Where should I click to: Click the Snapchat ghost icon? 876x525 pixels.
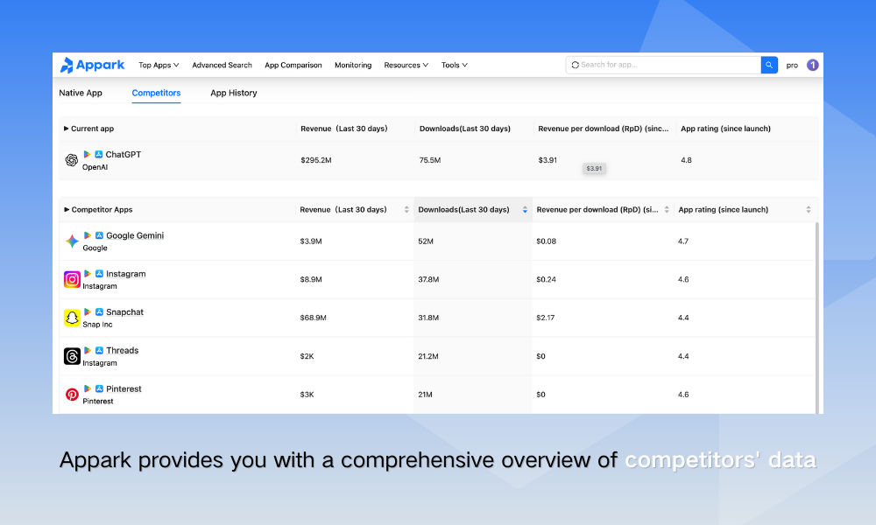click(x=72, y=318)
